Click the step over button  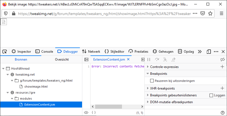(157, 60)
